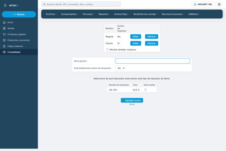The height and width of the screenshot is (151, 226).
Task: Toggle Mostrar también inactivos checkbox
Action: [x=108, y=49]
